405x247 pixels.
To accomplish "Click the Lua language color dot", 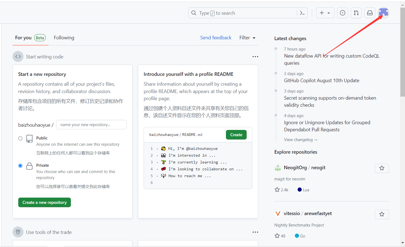I will tap(300, 190).
